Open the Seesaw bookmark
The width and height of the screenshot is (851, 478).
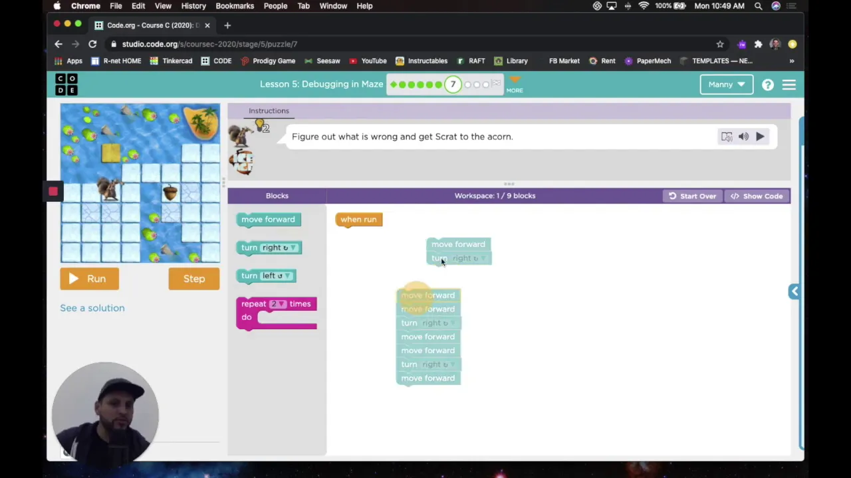coord(322,61)
